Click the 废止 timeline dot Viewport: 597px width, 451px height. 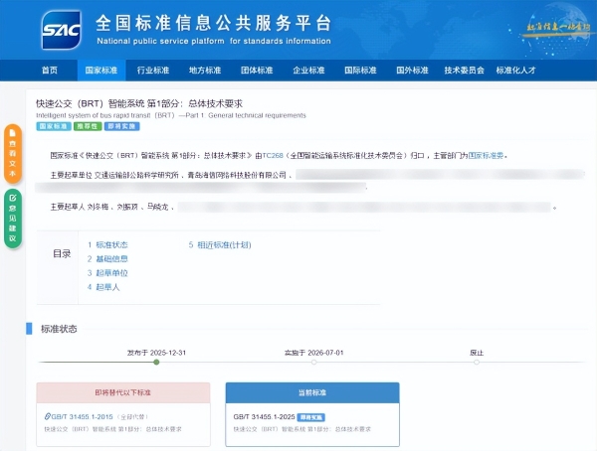477,362
